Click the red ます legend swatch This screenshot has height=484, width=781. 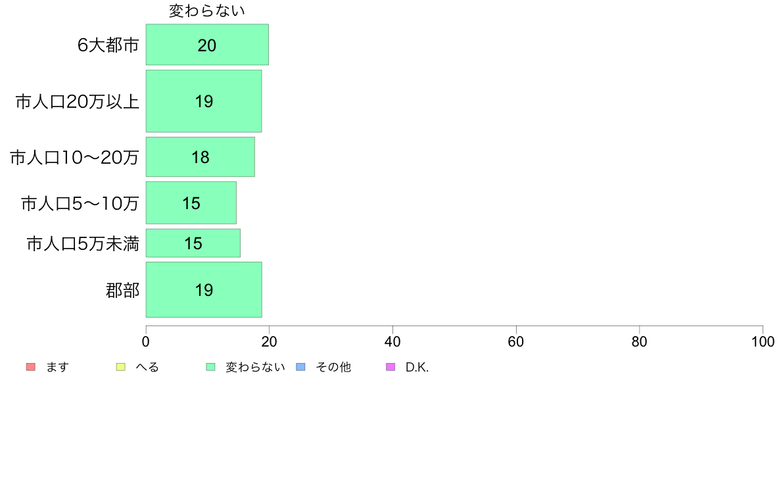pos(31,367)
